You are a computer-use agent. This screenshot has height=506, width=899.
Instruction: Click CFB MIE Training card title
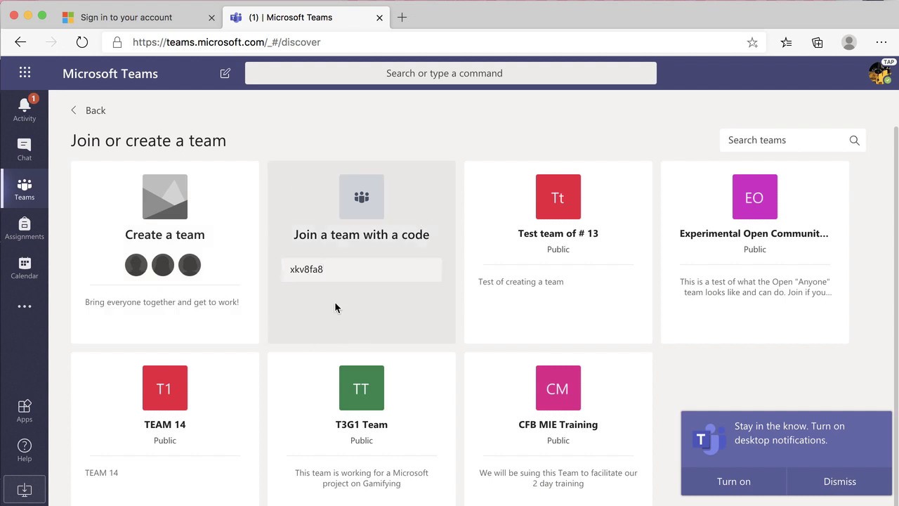[558, 424]
